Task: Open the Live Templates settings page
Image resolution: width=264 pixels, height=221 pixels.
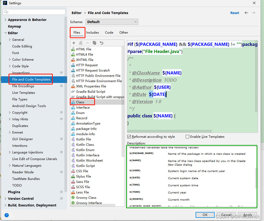Action: click(x=24, y=93)
